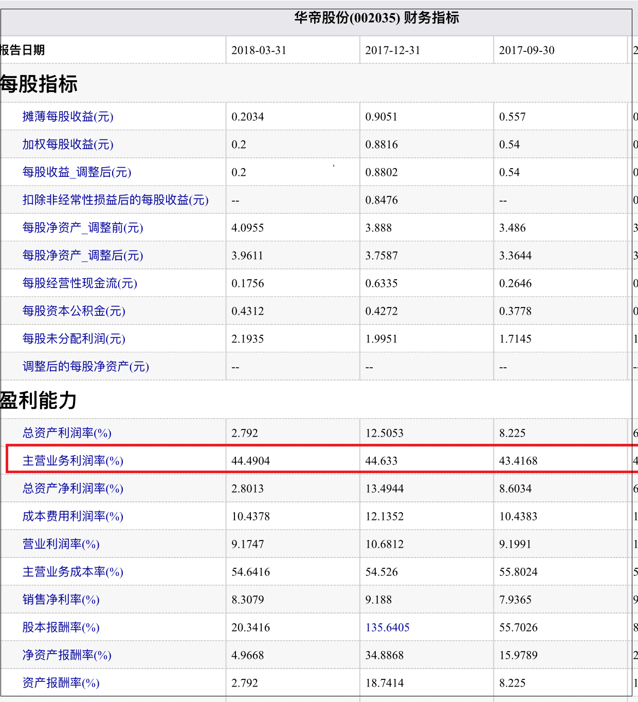The height and width of the screenshot is (702, 638).
Task: Select the value 0.6335
Action: (381, 283)
